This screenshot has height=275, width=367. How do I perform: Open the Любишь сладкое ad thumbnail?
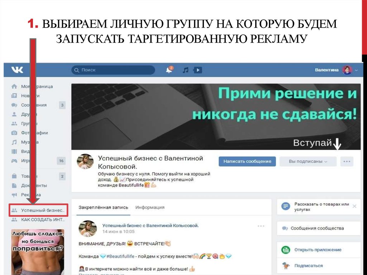pyautogui.click(x=38, y=252)
